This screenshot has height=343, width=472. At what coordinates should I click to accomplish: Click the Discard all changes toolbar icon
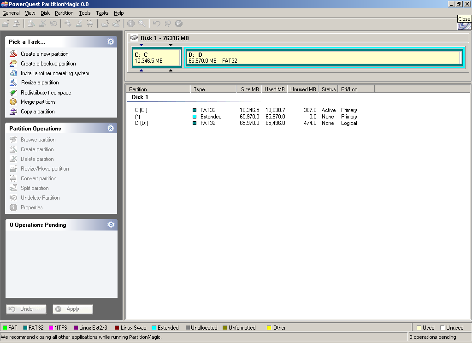[x=168, y=24]
